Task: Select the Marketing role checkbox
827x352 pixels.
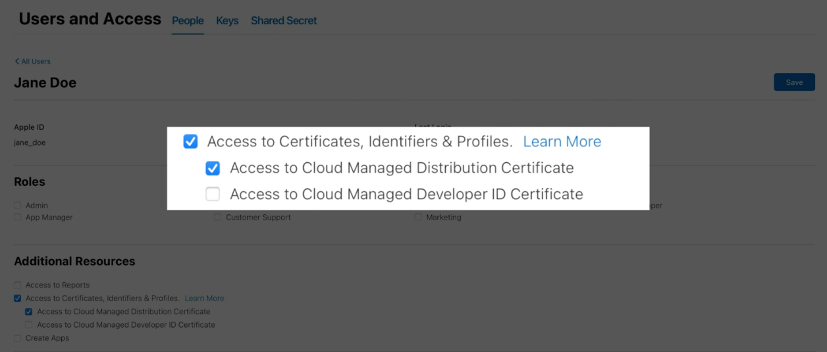Action: tap(418, 218)
